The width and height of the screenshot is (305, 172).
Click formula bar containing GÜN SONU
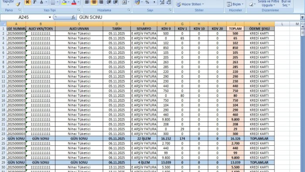[188, 17]
